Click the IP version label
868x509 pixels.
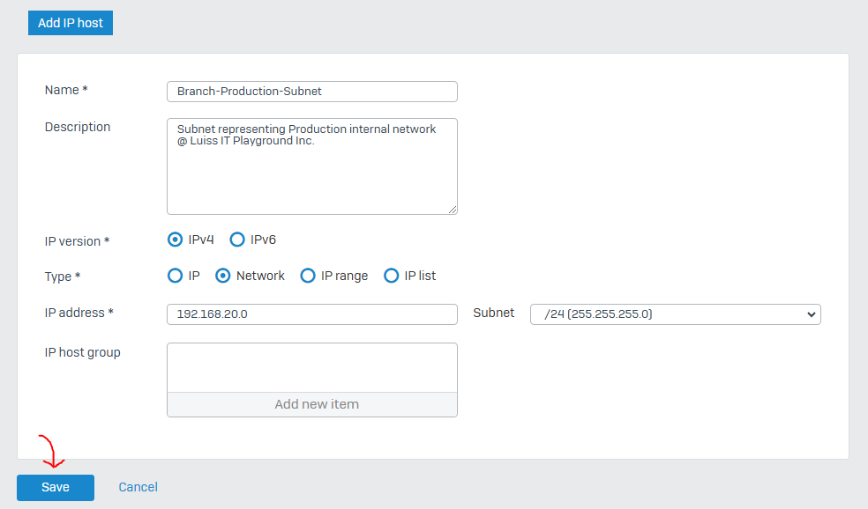tap(77, 241)
